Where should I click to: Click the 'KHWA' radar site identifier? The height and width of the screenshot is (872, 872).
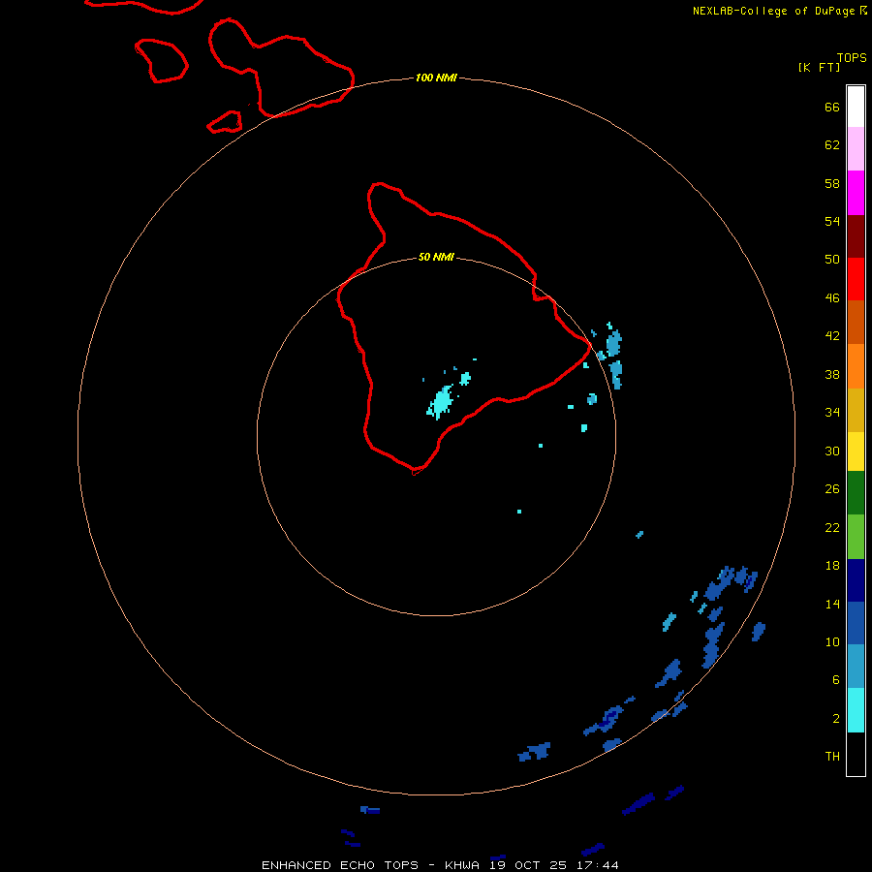pos(461,865)
